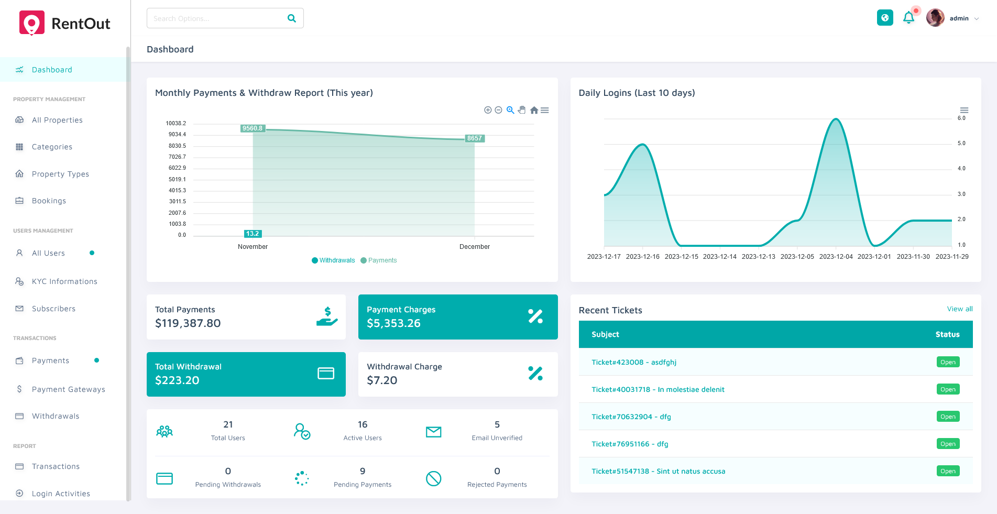Open All Properties in sidebar
Screen dimensions: 997x514
tap(57, 120)
